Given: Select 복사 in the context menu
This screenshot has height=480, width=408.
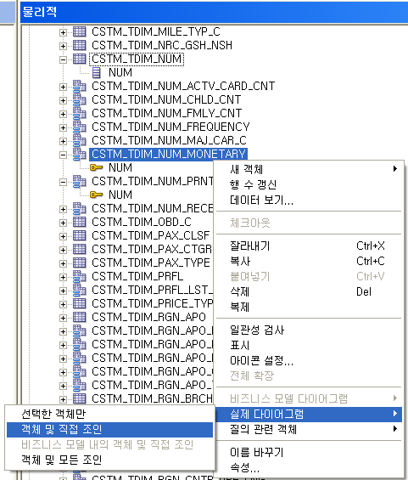Looking at the screenshot, I should coord(309,261).
